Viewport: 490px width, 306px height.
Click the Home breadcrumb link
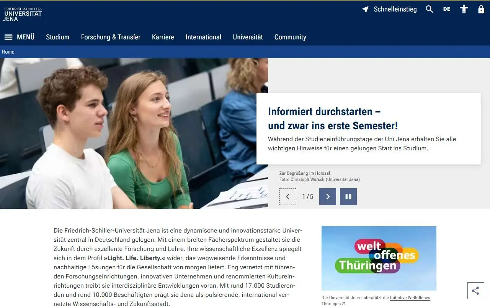tap(8, 52)
